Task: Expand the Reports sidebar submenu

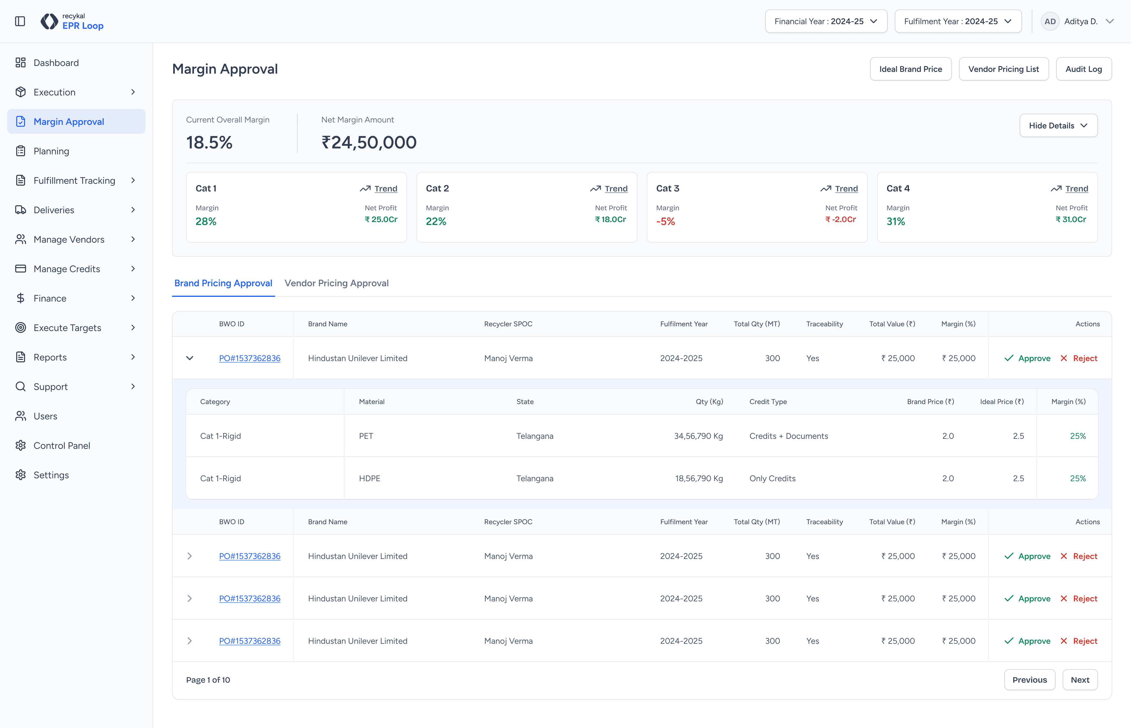Action: point(133,357)
